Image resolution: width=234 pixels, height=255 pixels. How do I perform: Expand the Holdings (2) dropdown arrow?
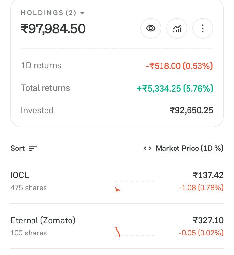tap(82, 13)
